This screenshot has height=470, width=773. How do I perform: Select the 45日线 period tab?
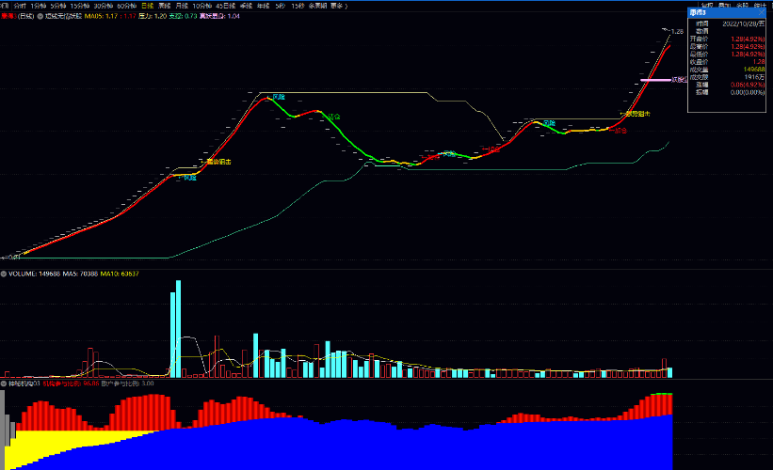tap(225, 6)
